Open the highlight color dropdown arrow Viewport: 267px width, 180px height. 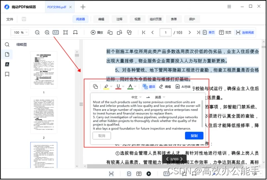[x=111, y=86]
